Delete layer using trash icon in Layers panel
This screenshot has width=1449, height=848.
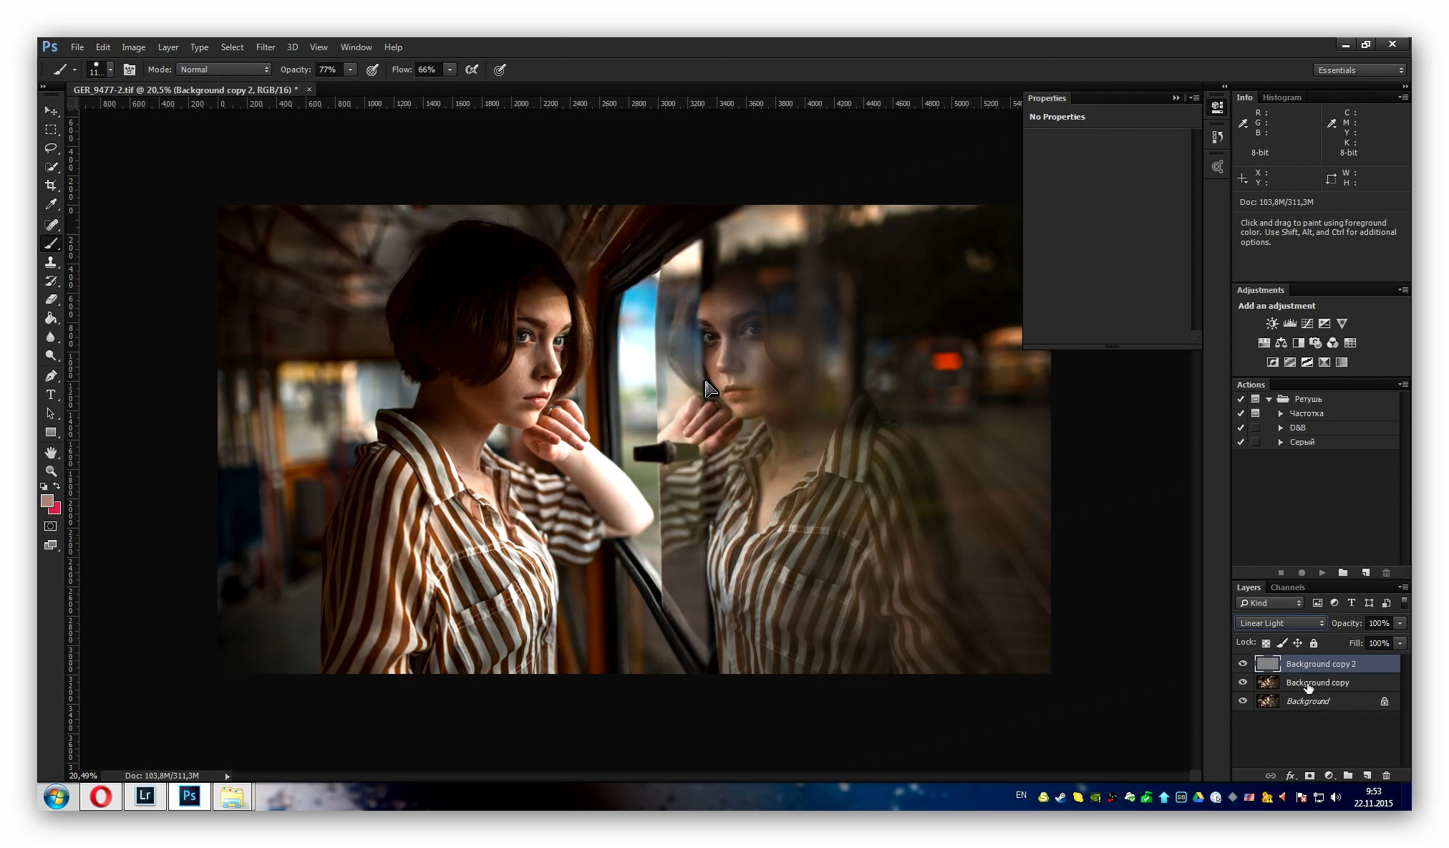tap(1386, 776)
